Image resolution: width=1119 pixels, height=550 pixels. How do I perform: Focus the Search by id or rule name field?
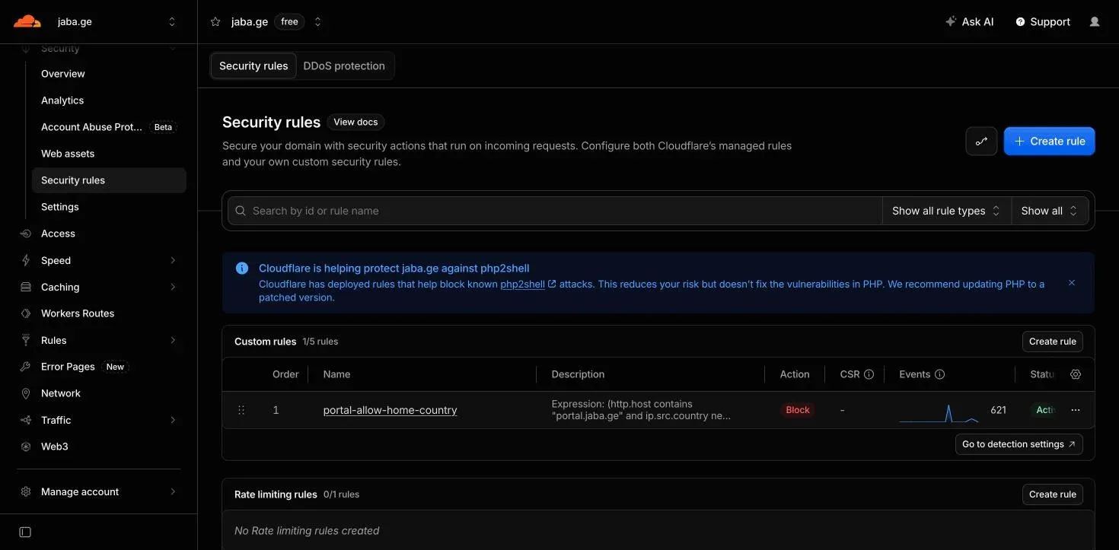[x=555, y=211]
